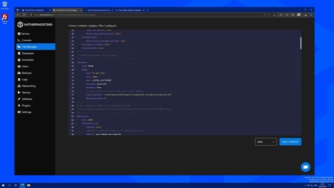Open the Users page
Image resolution: width=334 pixels, height=188 pixels.
(35, 66)
